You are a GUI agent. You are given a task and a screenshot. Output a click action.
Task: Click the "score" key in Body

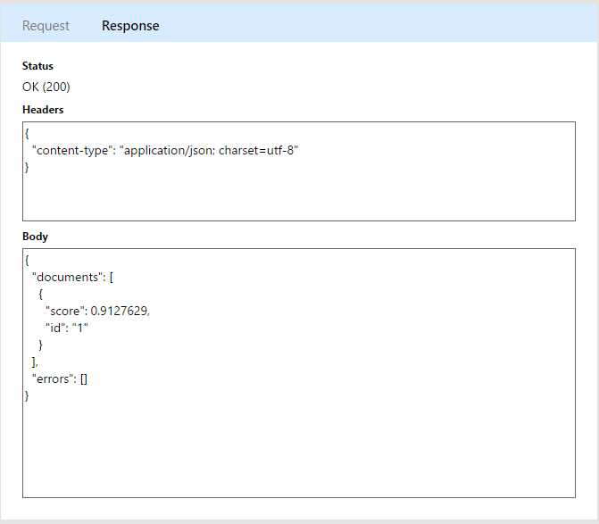pos(66,311)
